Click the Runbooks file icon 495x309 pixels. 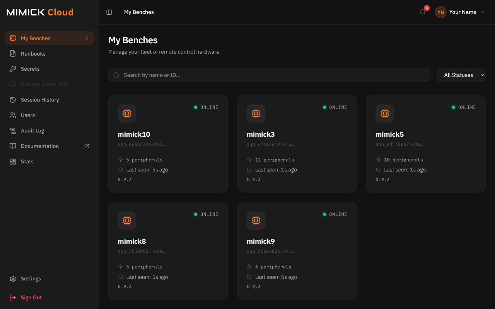click(13, 54)
